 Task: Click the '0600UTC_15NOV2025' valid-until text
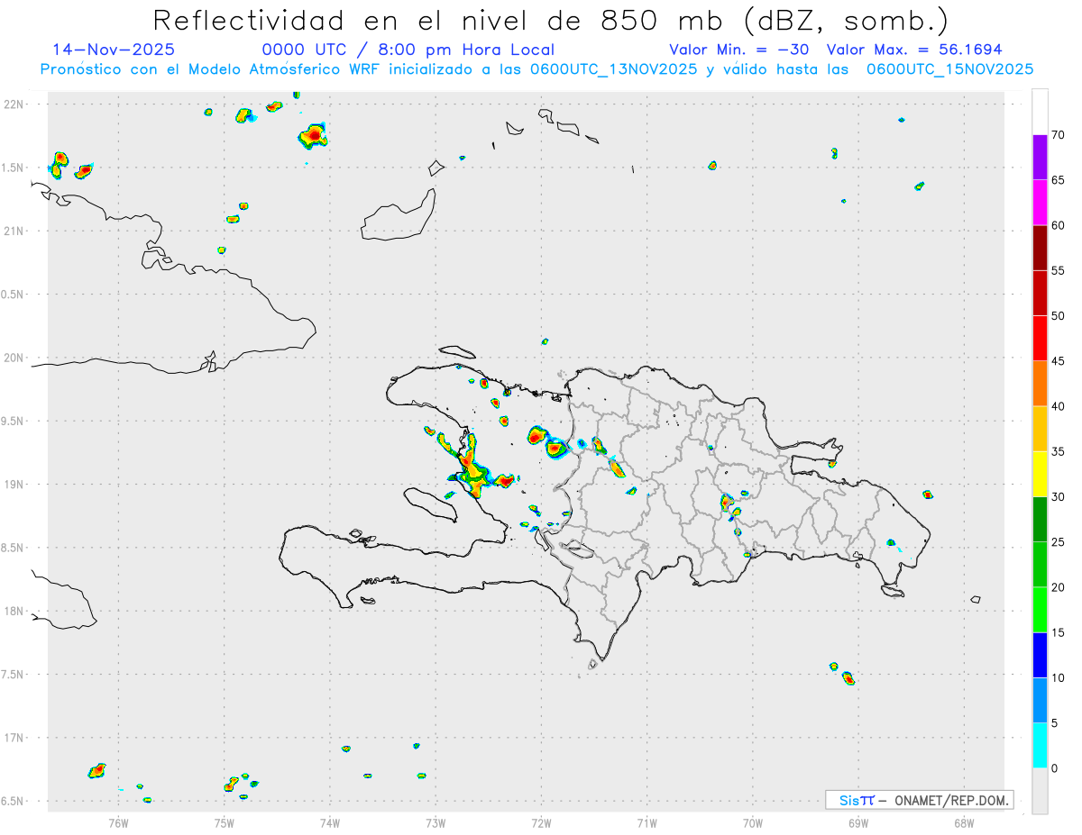tap(949, 69)
